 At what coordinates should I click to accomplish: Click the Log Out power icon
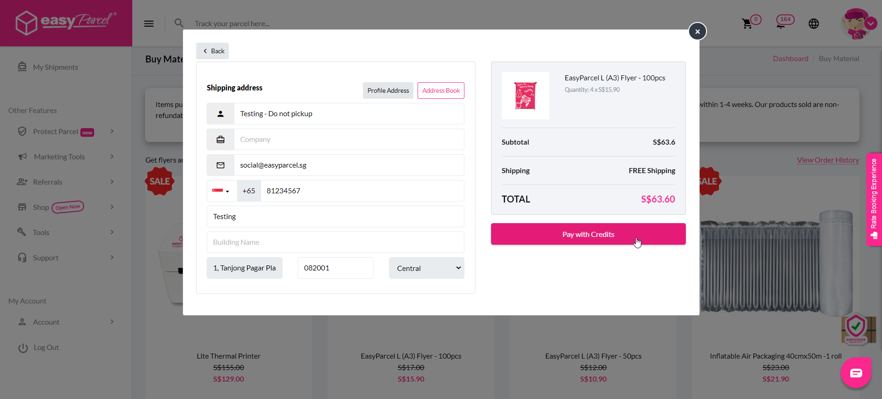[23, 348]
